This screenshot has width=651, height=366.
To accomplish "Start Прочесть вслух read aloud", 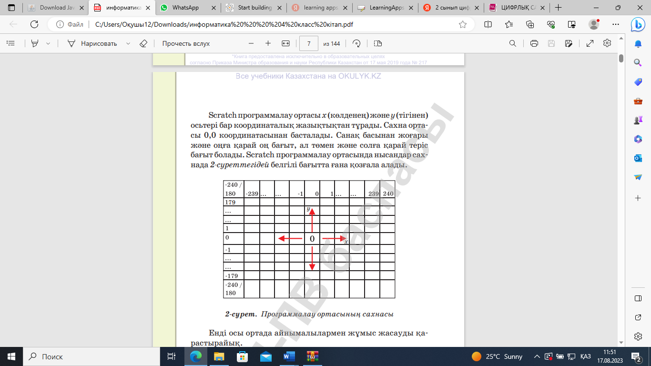I will 186,43.
